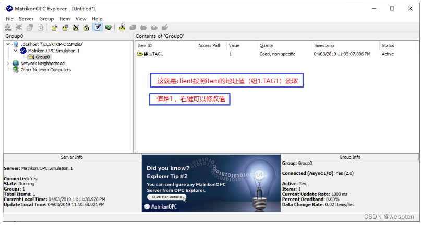
Task: Click the Other Network Computers monitor icon
Action: [x=16, y=70]
